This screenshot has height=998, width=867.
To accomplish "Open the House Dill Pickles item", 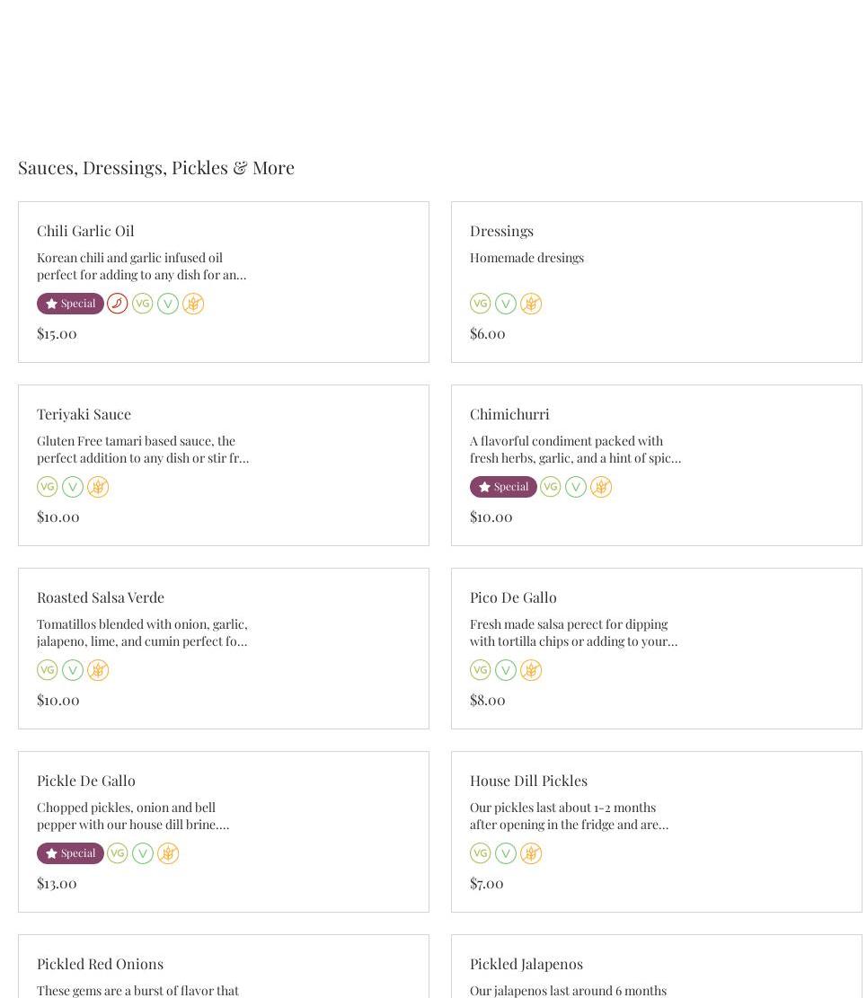I will (x=528, y=781).
